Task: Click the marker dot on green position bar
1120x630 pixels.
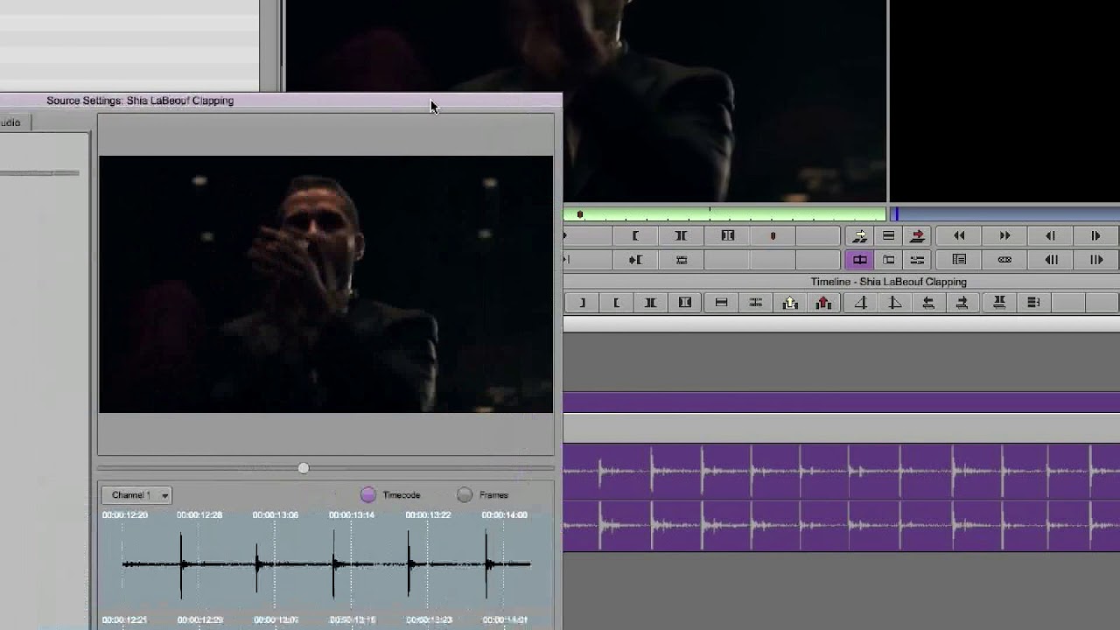Action: pos(579,214)
